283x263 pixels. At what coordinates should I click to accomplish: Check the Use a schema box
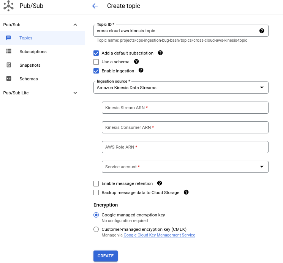coord(96,62)
